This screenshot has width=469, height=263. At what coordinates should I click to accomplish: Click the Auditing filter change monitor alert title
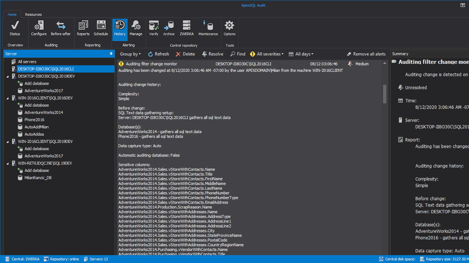[x=151, y=64]
